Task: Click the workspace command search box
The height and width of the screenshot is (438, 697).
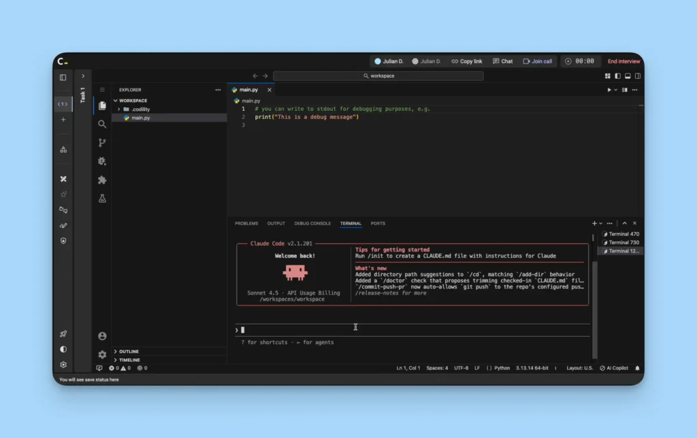Action: point(378,76)
